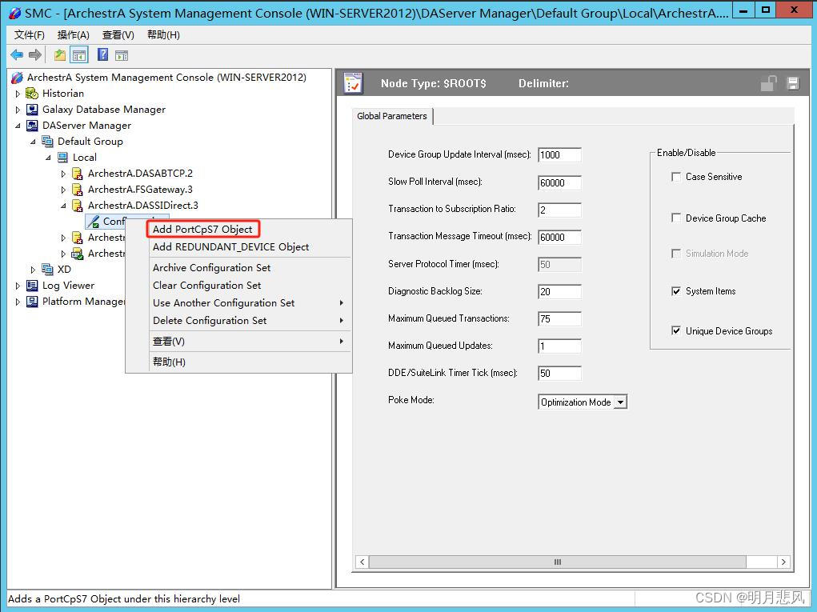Enable the Device Group Cache checkbox
The image size is (817, 612).
[676, 218]
